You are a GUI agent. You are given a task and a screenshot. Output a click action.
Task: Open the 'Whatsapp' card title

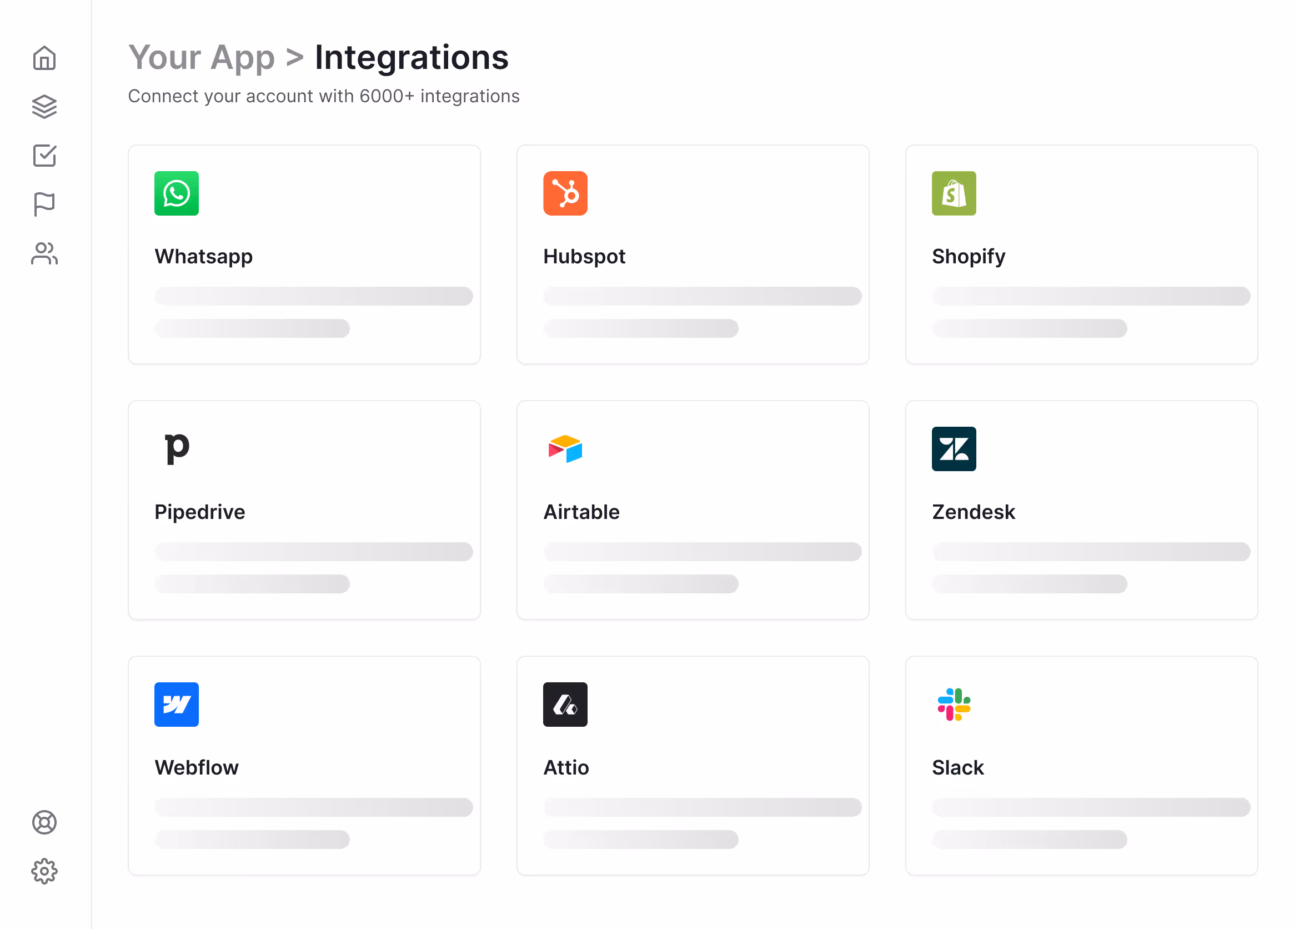coord(203,257)
